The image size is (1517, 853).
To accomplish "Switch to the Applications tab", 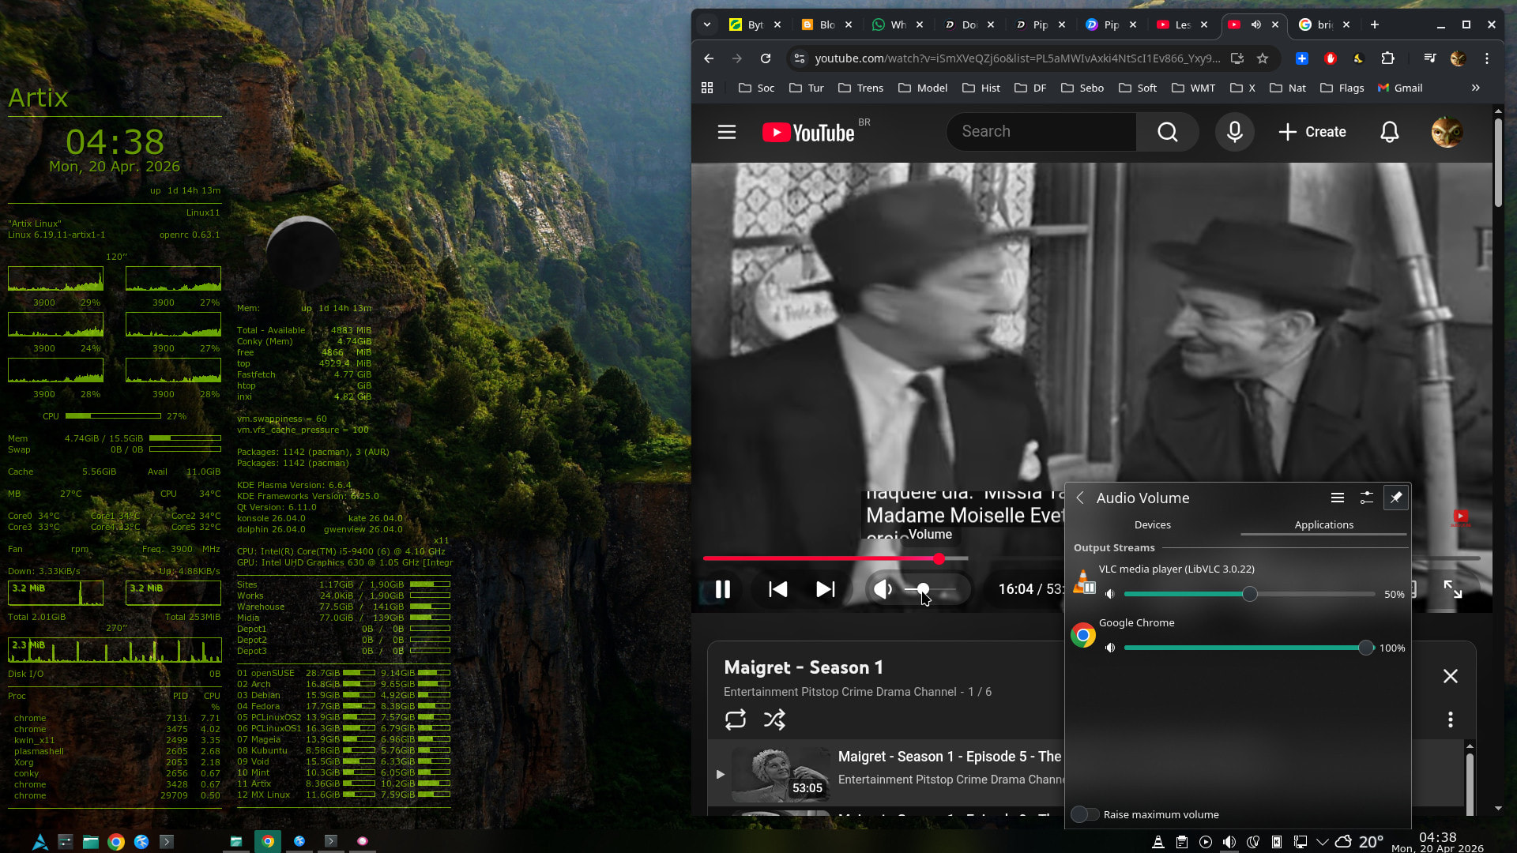I will pyautogui.click(x=1323, y=524).
